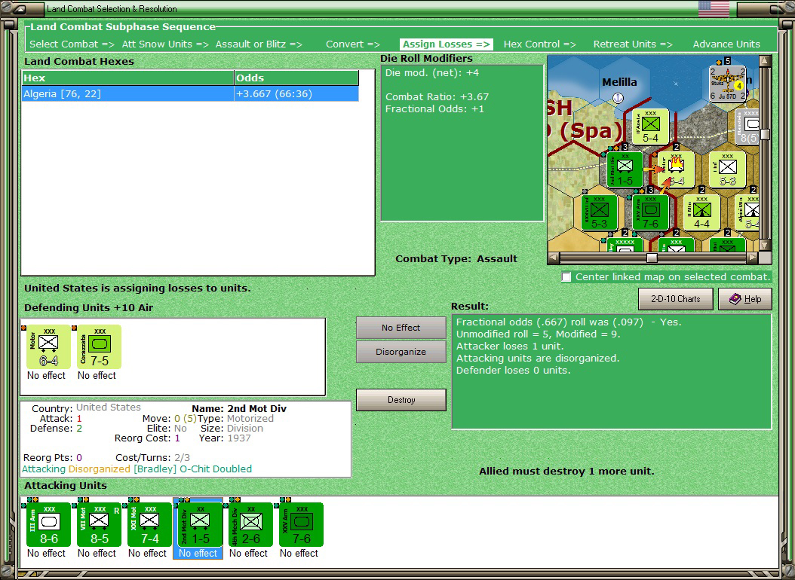Enable Center linked map on selected combat
The image size is (795, 580).
click(x=566, y=277)
